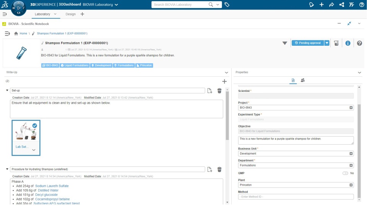The width and height of the screenshot is (367, 206).
Task: Click the Home house icon in breadcrumb
Action: pos(16,34)
